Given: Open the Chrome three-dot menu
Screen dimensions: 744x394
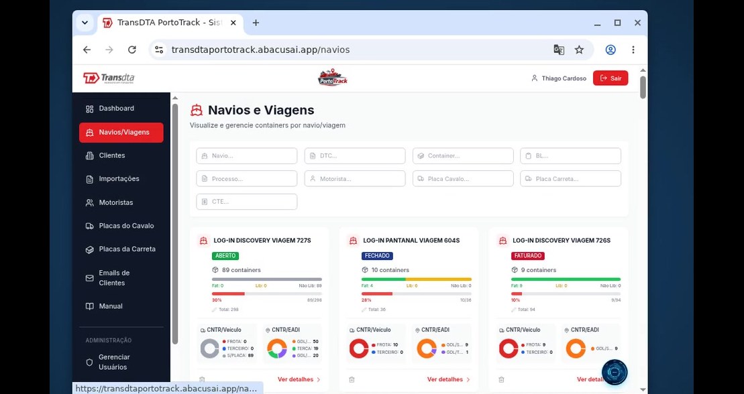Looking at the screenshot, I should (x=633, y=50).
